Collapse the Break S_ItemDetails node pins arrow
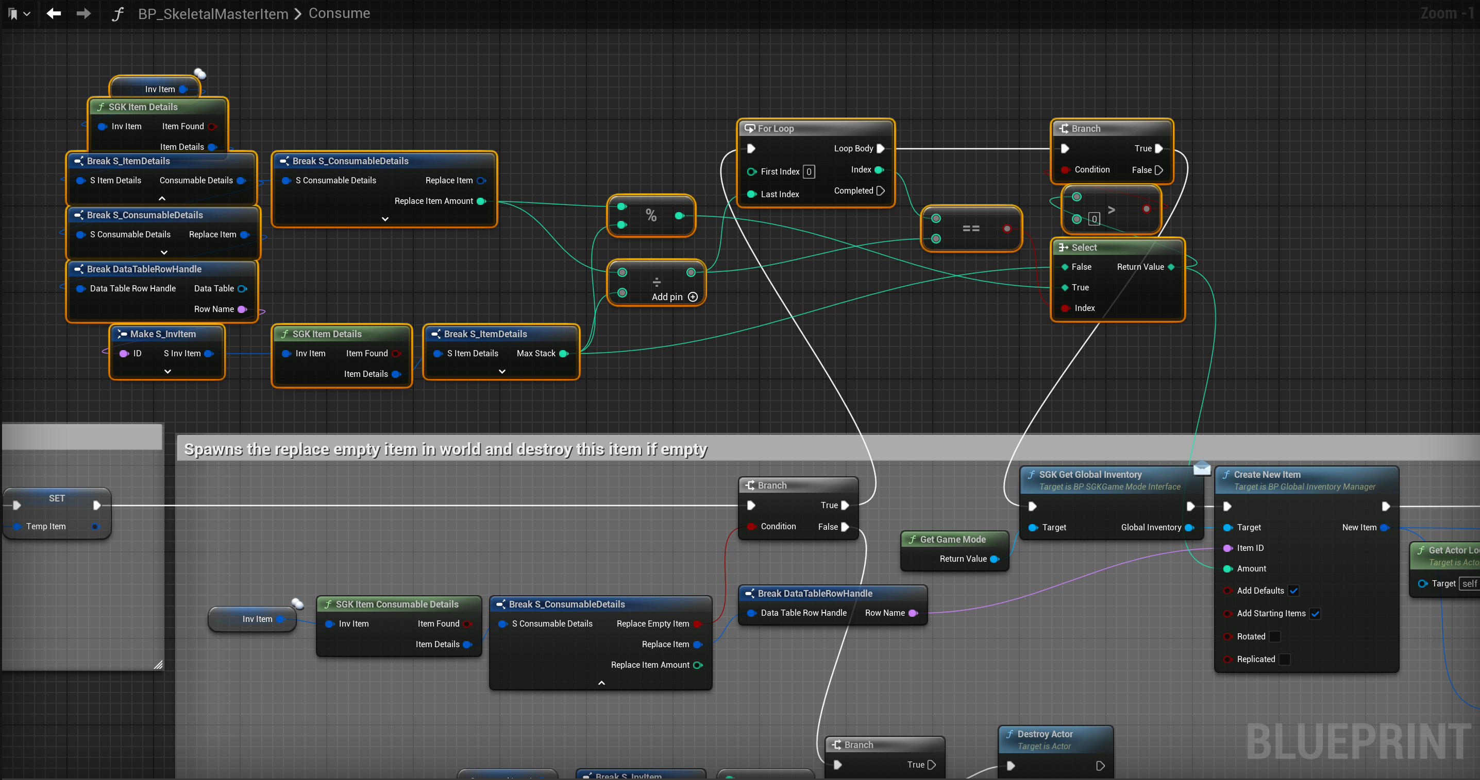Viewport: 1480px width, 780px height. tap(162, 198)
